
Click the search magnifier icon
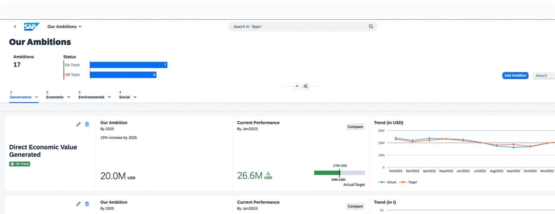[x=371, y=27]
